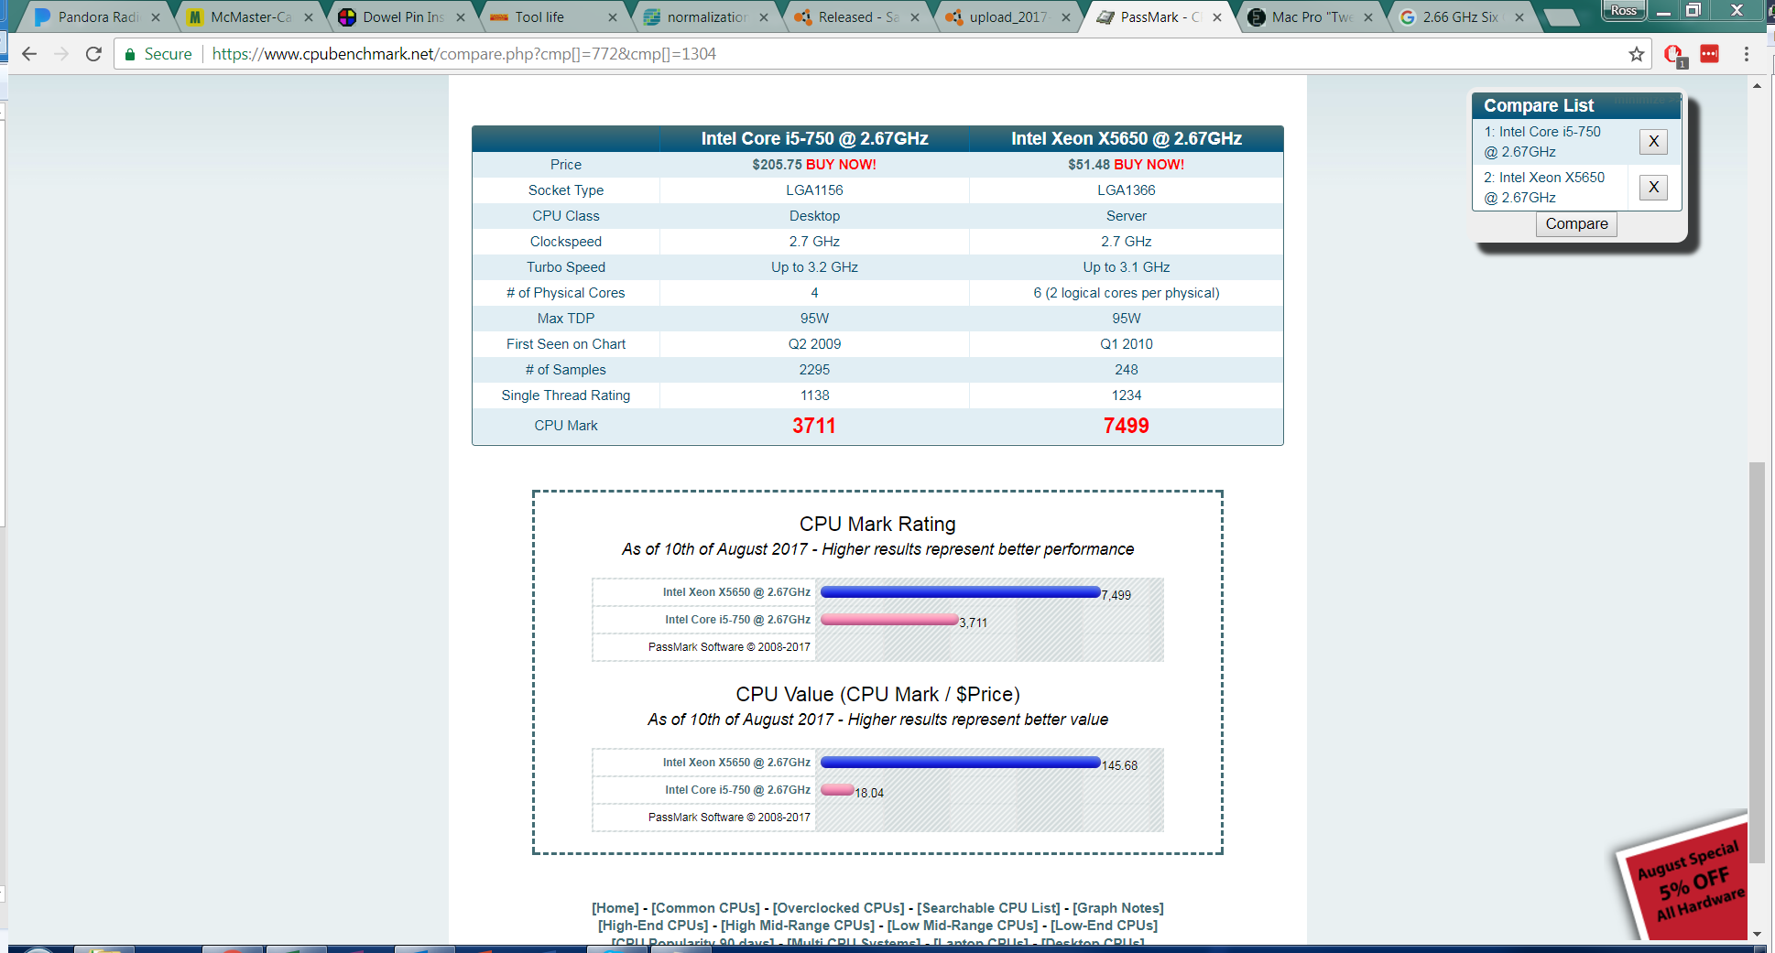
Task: Open the Common CPUs footer link
Action: click(705, 908)
